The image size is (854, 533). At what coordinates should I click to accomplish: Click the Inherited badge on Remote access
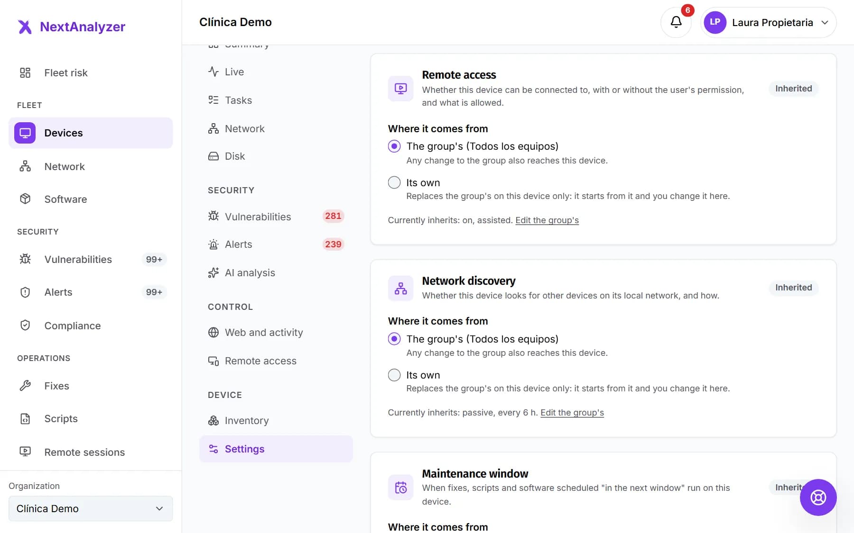click(794, 89)
